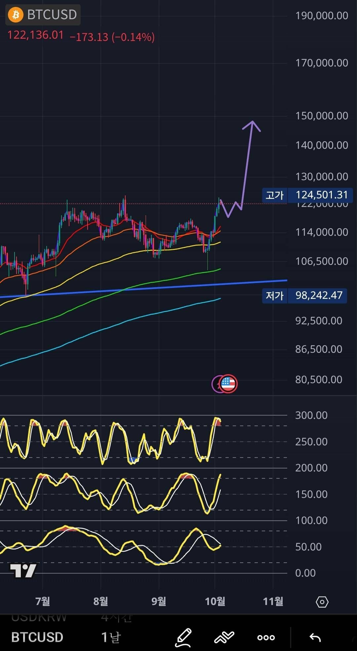Viewport: 357px width, 651px height.
Task: Tap the red 122,136.01 current price
Action: 35,35
